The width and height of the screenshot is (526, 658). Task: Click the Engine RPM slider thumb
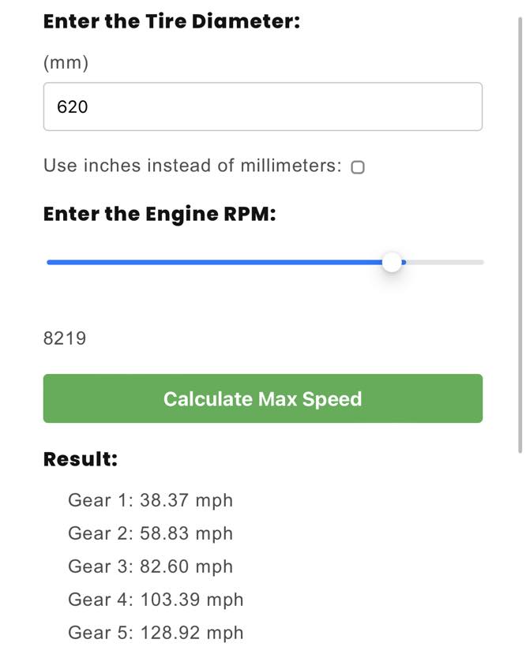pos(392,262)
